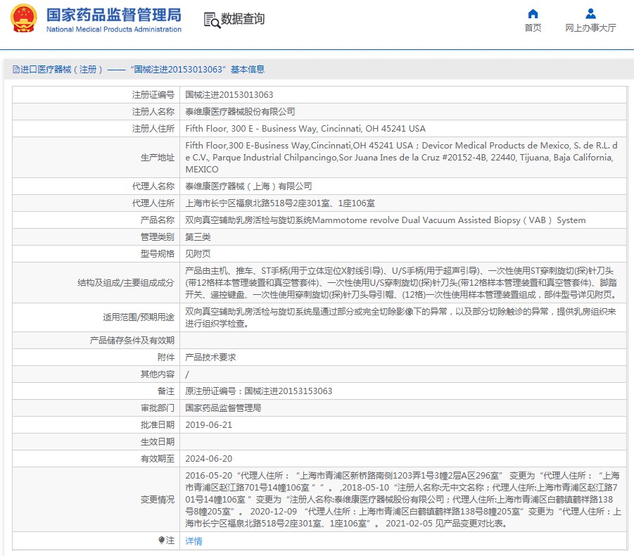Click the 适用范围/预期用途 label
This screenshot has height=556, width=634.
point(139,318)
